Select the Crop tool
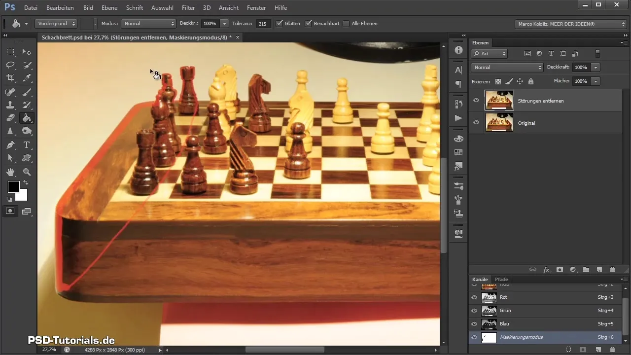The image size is (631, 355). coord(10,78)
